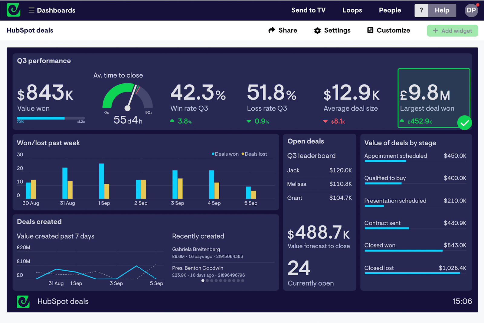
Task: Click the 24 Currently open count
Action: click(299, 268)
